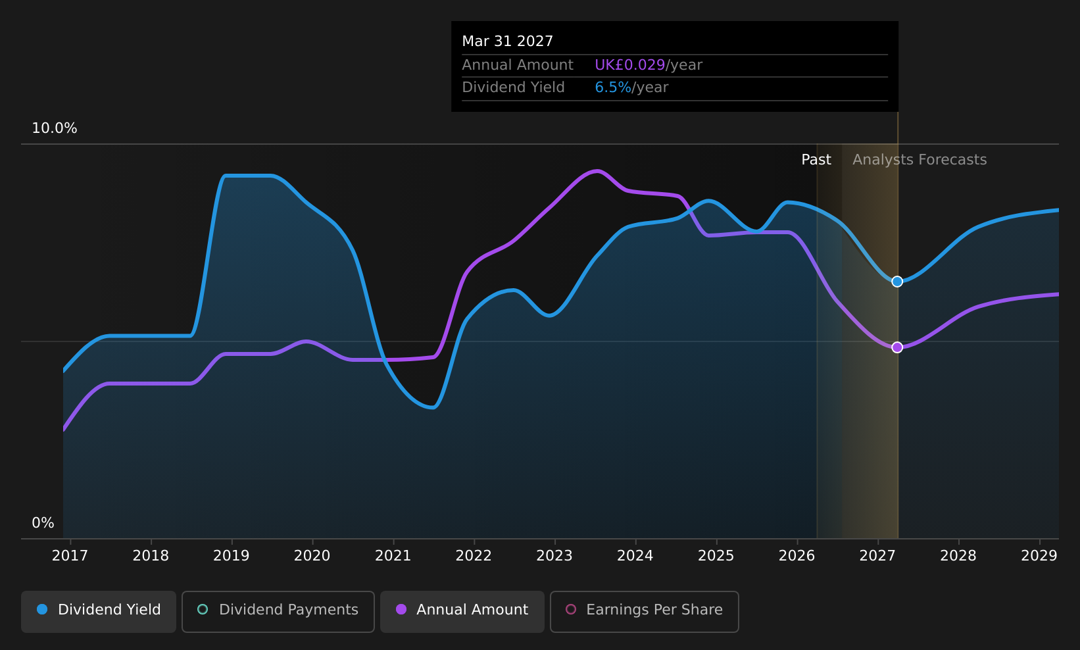Viewport: 1080px width, 650px height.
Task: Click the Annual Amount tooltip row label
Action: pyautogui.click(x=518, y=65)
